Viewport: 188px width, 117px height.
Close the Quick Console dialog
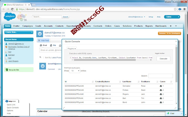pyautogui.click(x=176, y=41)
